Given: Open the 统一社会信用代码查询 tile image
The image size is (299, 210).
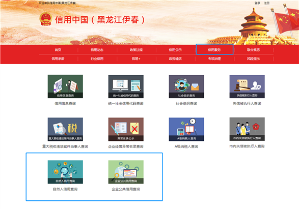Looking at the screenshot, I should (126, 86).
